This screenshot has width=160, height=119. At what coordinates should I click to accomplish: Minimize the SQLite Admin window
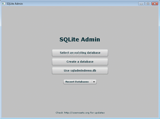pos(141,4)
